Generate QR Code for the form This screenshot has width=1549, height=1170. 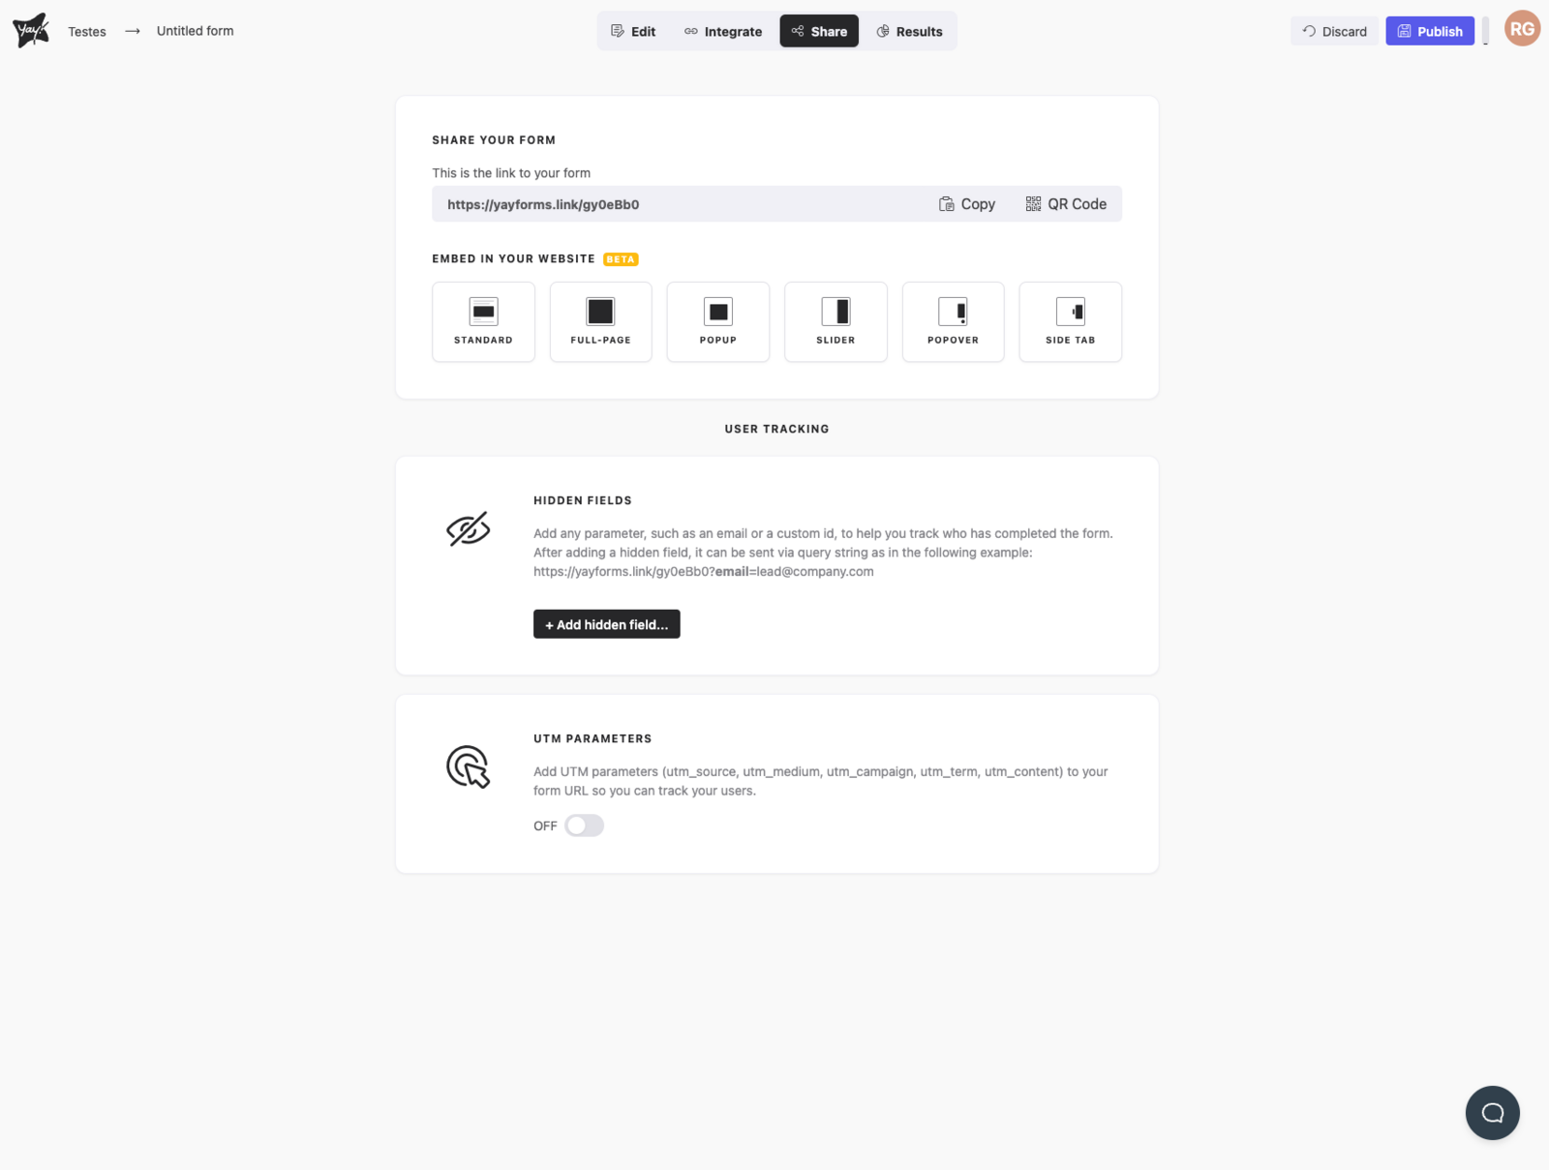[1066, 204]
